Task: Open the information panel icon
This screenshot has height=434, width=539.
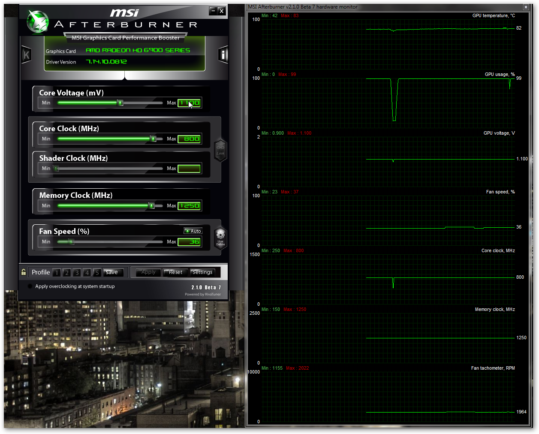Action: pyautogui.click(x=223, y=54)
